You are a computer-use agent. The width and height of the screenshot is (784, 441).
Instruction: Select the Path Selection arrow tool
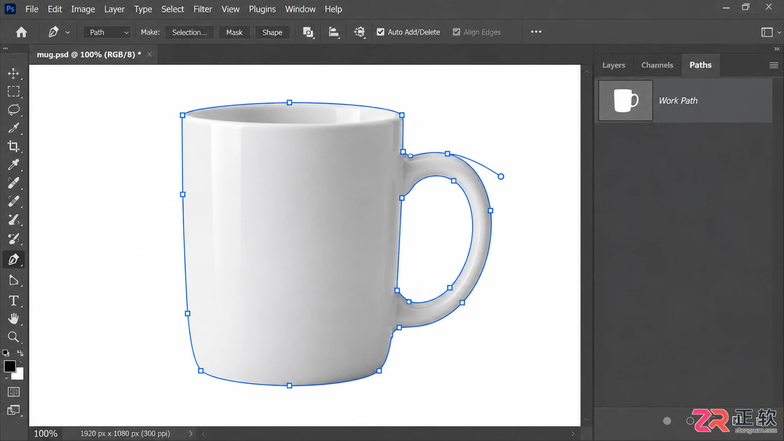[x=14, y=280]
